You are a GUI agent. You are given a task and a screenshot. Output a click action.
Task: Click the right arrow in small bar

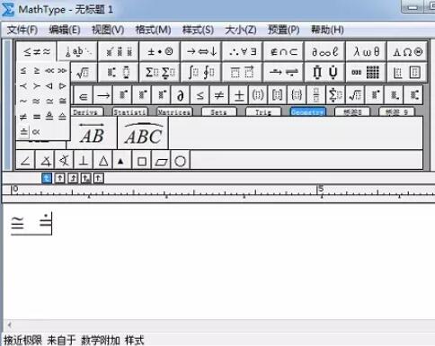(x=103, y=95)
